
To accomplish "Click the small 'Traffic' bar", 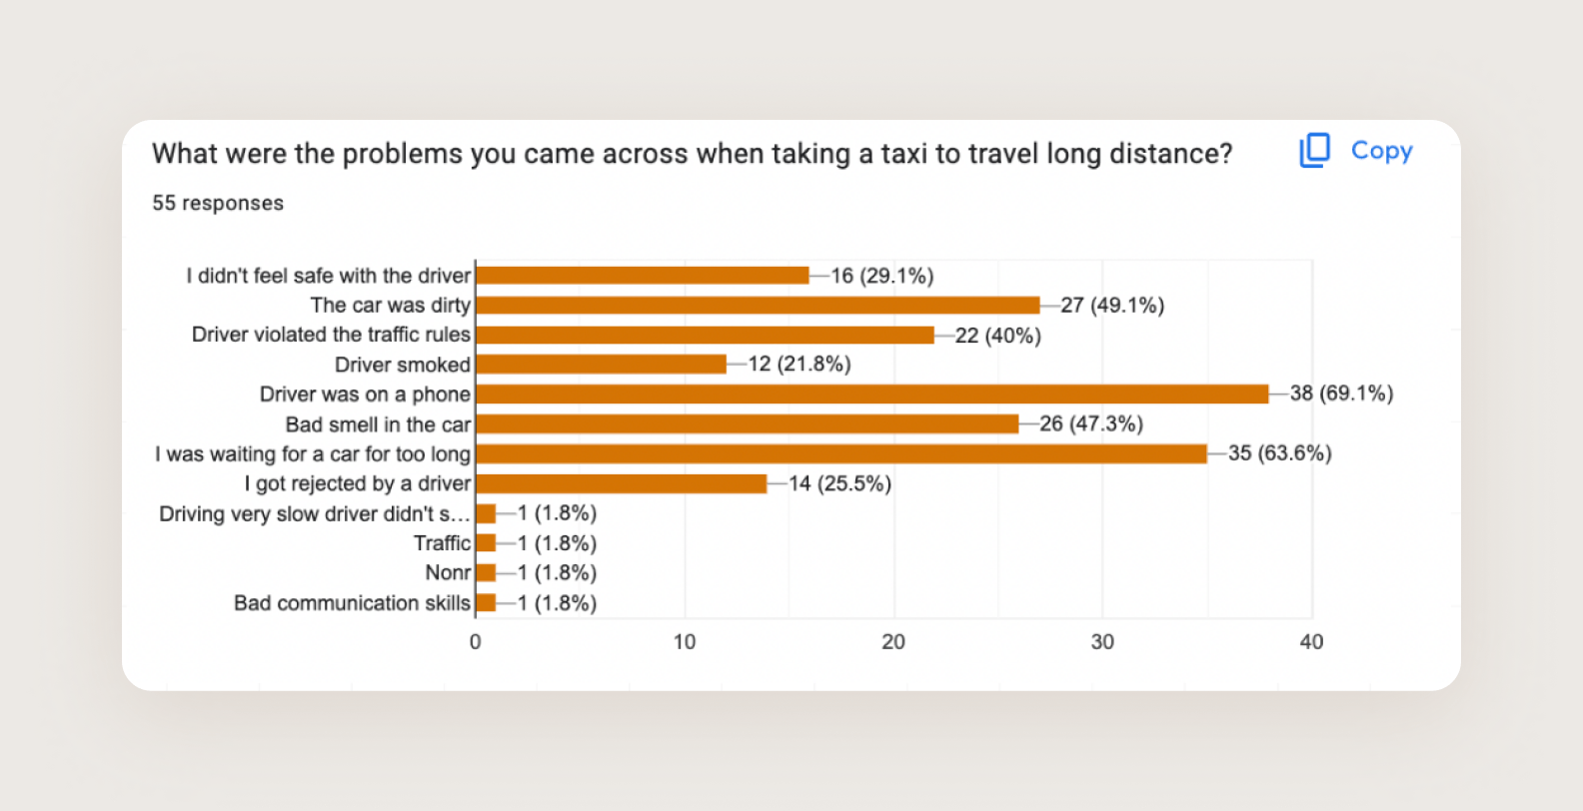I will pos(487,543).
